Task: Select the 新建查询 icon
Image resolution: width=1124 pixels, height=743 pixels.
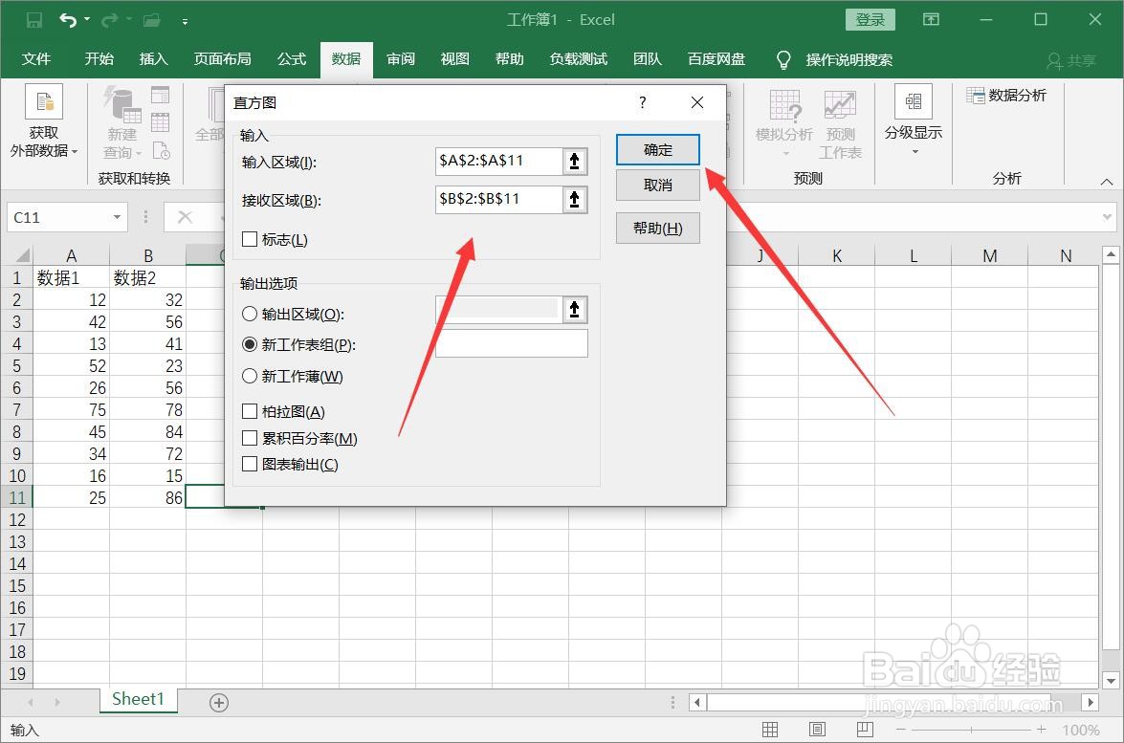Action: point(121,108)
